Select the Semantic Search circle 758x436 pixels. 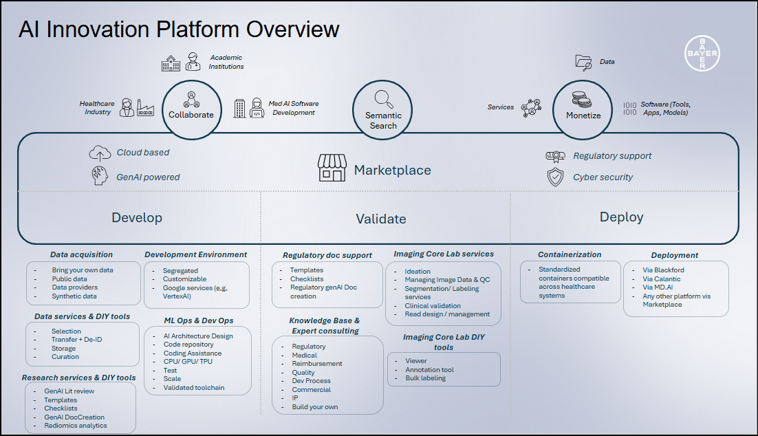point(383,110)
